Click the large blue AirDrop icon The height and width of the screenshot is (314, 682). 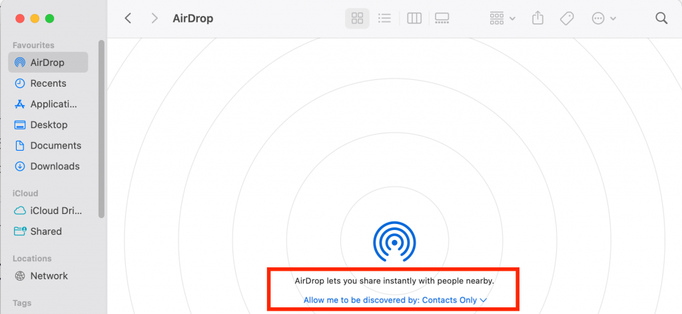coord(394,242)
